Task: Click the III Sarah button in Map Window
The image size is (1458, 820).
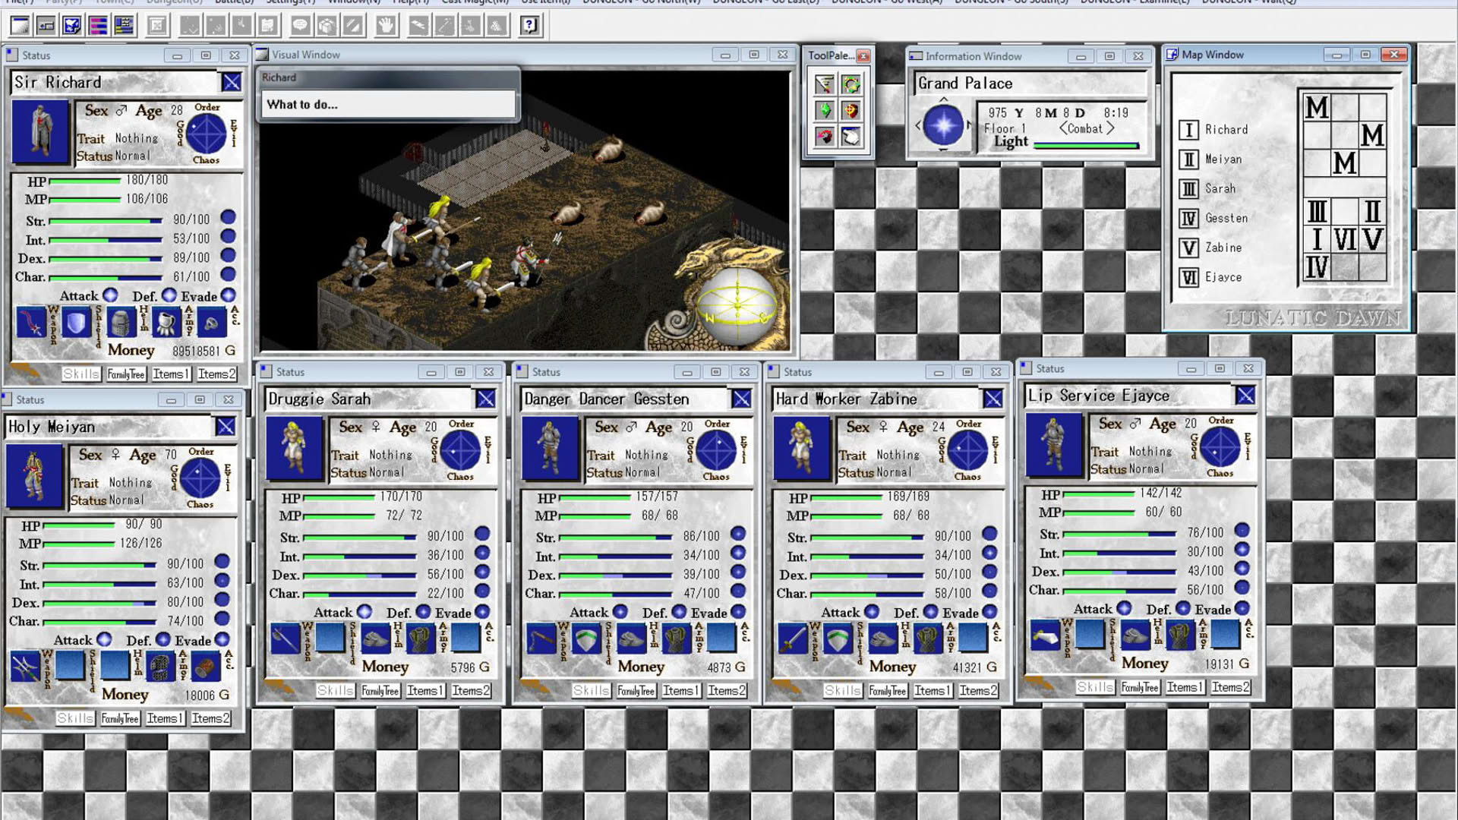Action: (1188, 189)
